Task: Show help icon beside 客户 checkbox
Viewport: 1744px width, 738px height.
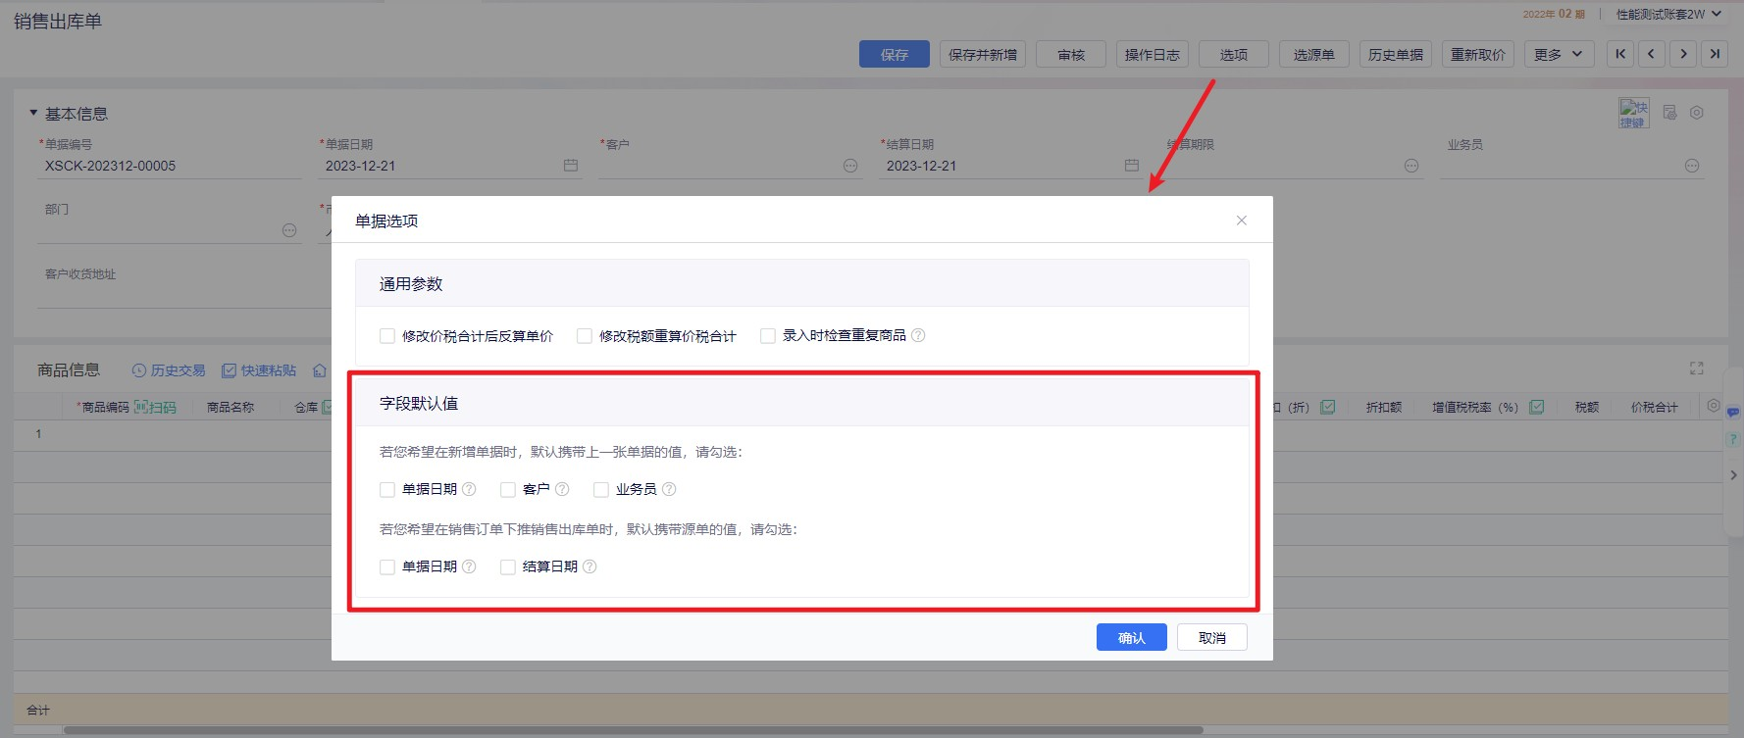Action: (562, 489)
